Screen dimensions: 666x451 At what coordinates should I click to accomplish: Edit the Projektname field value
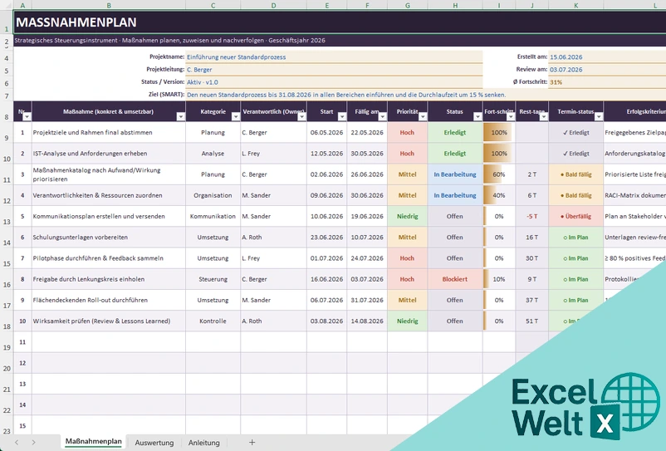coord(334,57)
